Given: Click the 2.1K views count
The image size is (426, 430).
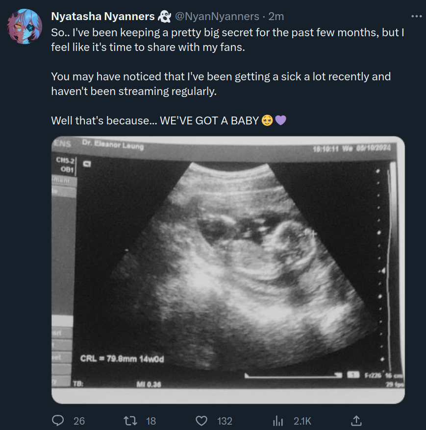Looking at the screenshot, I should click(302, 421).
